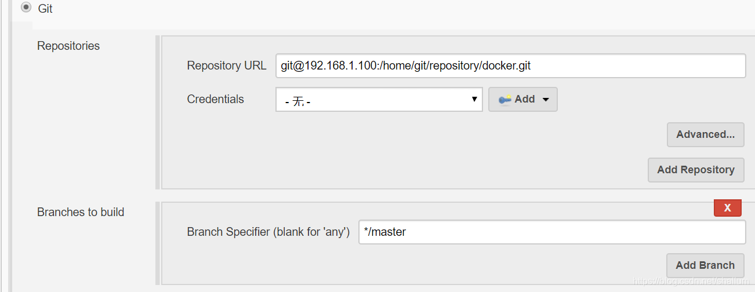Click the Branches section left handle bar

click(x=158, y=243)
